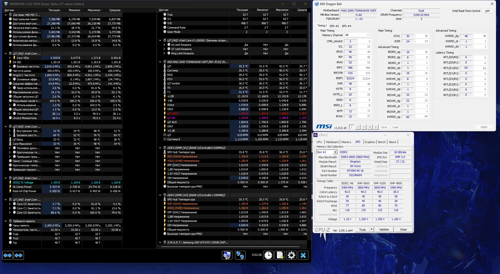Click the Validate button in CPU-Z
The width and height of the screenshot is (500, 274).
384,230
